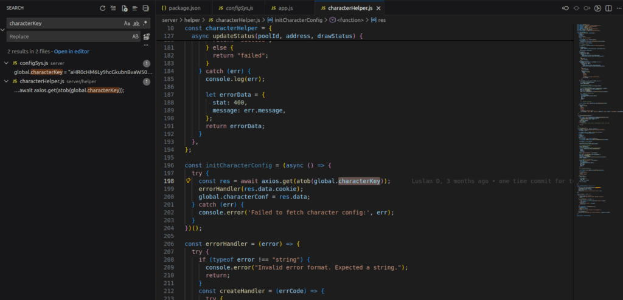Click Replace All icon beside Replace field
Viewport: 623px width, 300px height.
click(x=146, y=37)
